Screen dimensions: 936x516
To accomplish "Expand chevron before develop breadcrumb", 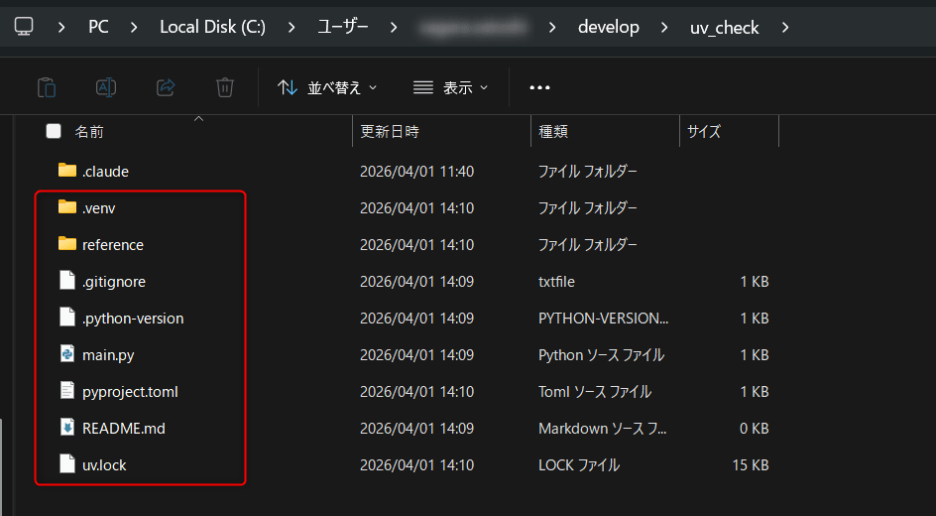I will 552,28.
